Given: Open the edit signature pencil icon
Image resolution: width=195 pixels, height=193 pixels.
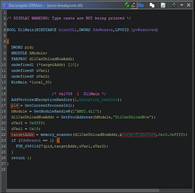Looking at the screenshot, I should click(163, 5).
